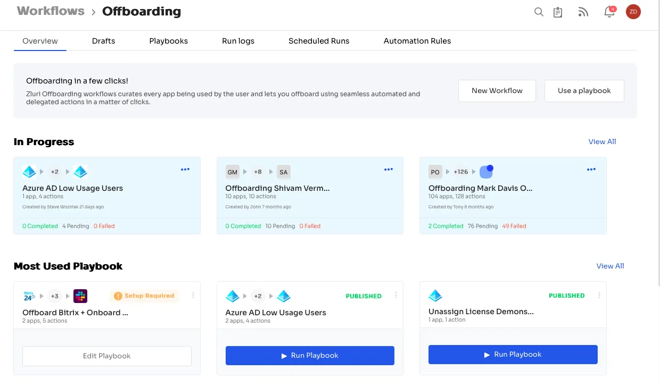Click '76 Pending' on Mark Davis card
Image resolution: width=660 pixels, height=387 pixels.
[482, 226]
